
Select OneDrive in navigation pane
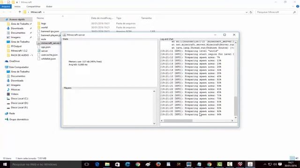pos(15,61)
